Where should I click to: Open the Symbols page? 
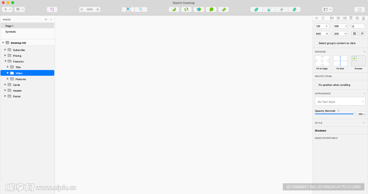click(x=11, y=32)
